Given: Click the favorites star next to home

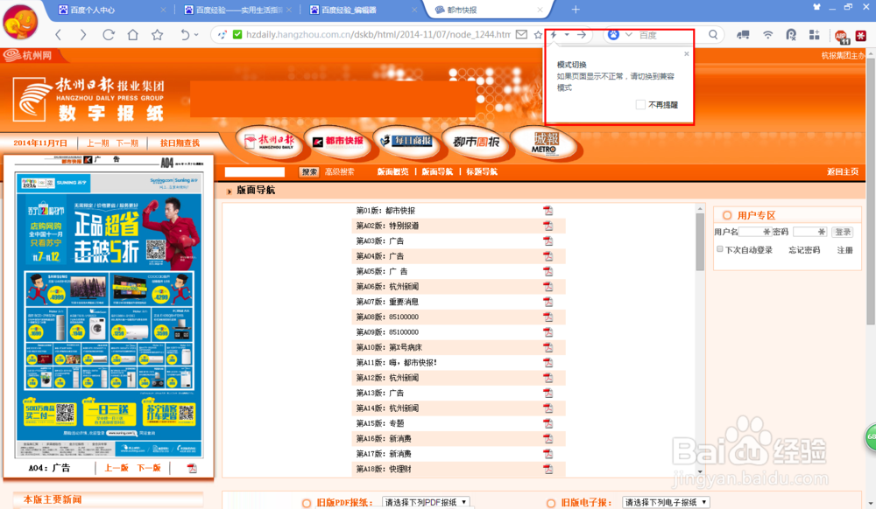Looking at the screenshot, I should point(158,35).
